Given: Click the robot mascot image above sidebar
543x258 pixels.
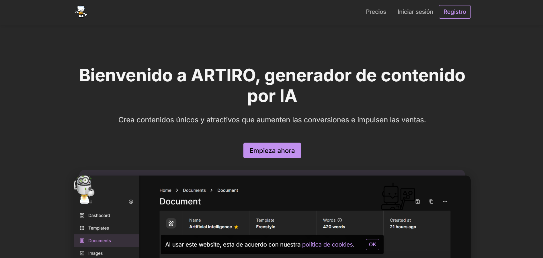Looking at the screenshot, I should pyautogui.click(x=84, y=189).
